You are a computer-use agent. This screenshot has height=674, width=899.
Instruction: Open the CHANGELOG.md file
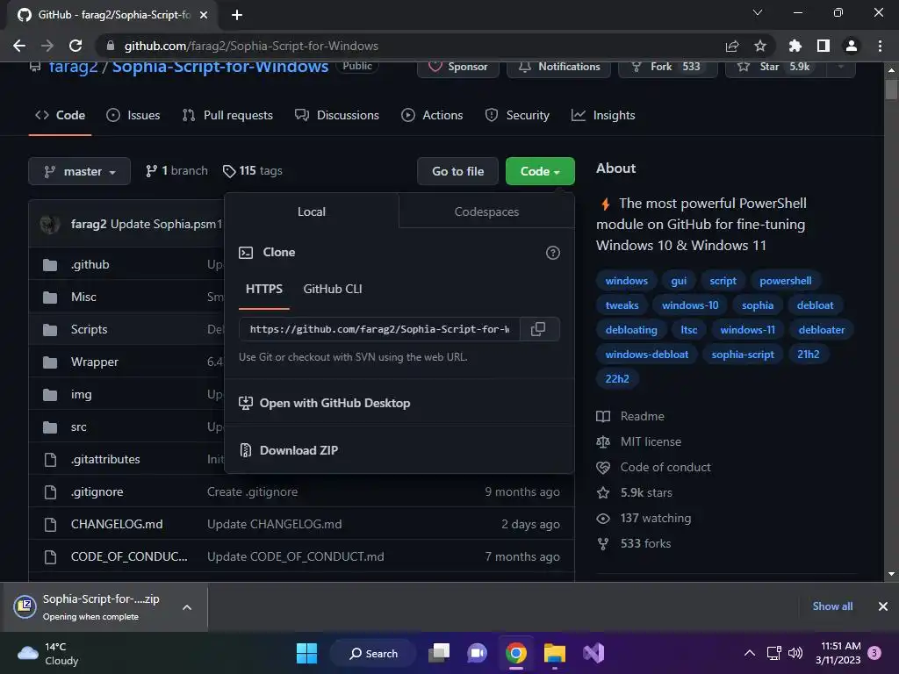click(117, 525)
